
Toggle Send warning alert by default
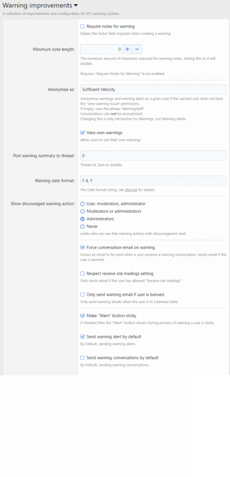click(82, 337)
